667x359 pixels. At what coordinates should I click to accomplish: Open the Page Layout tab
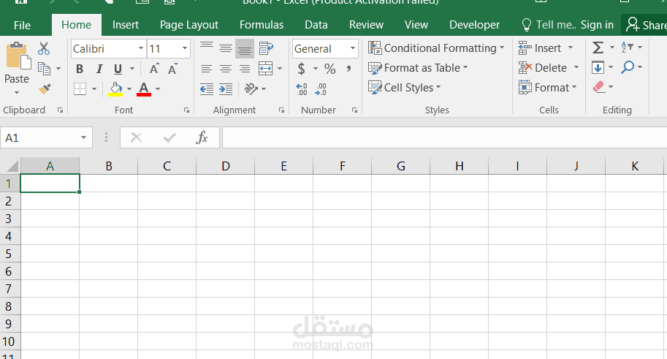click(x=189, y=25)
